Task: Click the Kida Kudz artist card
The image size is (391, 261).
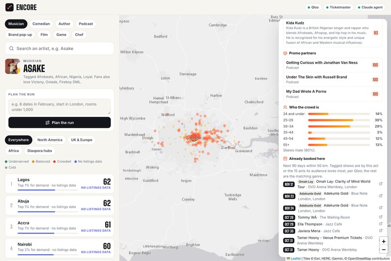Action: point(333,33)
